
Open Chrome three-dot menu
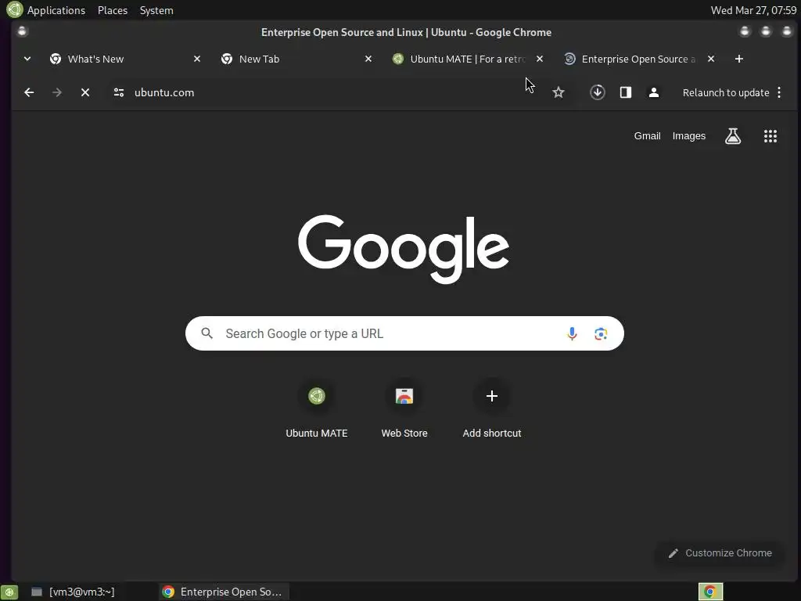(779, 92)
